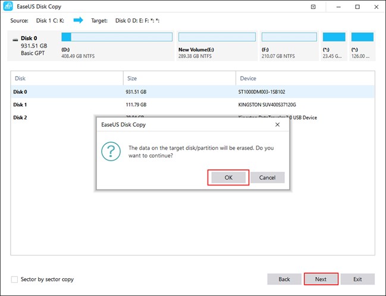Select the Disk 0 row in list
The image size is (386, 296).
pyautogui.click(x=193, y=92)
